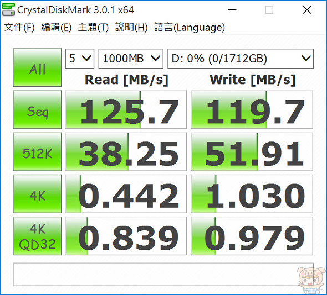Start the Seq sequential test
Screen dimensions: 327x295
tap(37, 110)
